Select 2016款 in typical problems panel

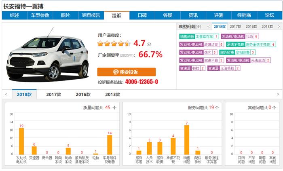click(x=251, y=27)
